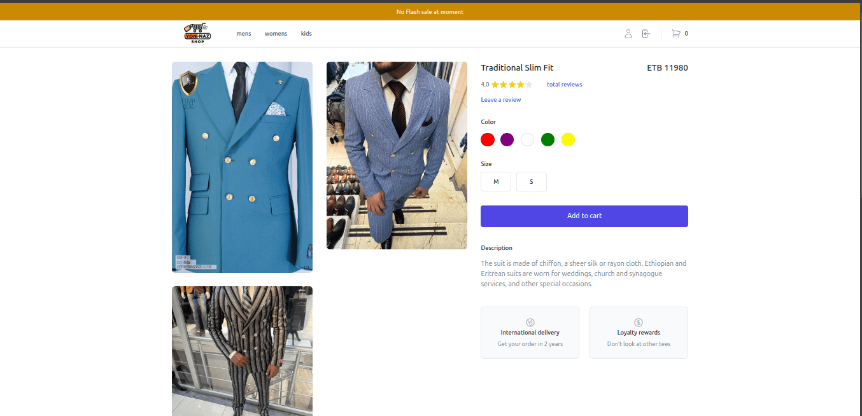Click the fifth gray rating star
The height and width of the screenshot is (416, 862).
(x=528, y=85)
